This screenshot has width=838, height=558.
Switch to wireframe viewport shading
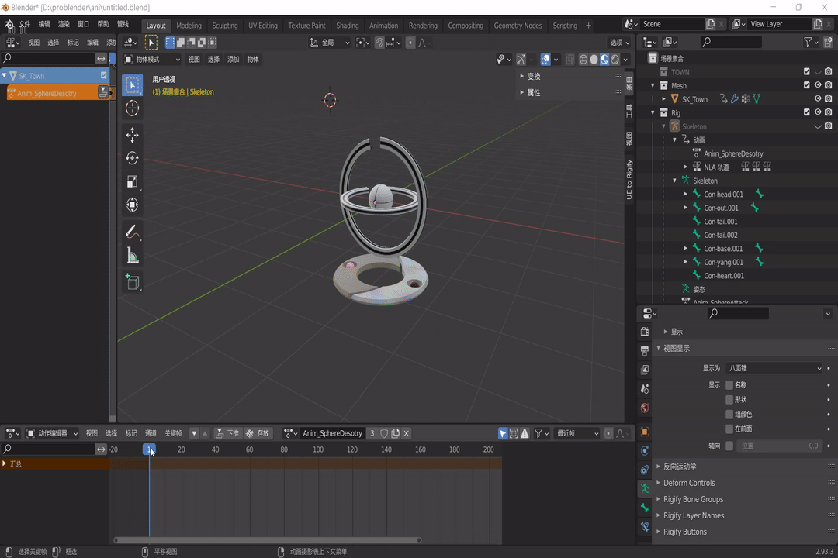pyautogui.click(x=583, y=59)
